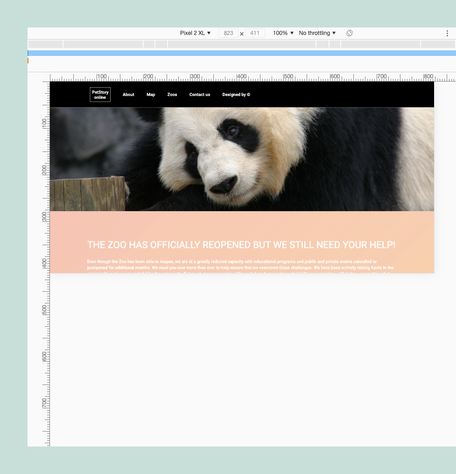Image resolution: width=456 pixels, height=474 pixels.
Task: Open the No throttling network dropdown
Action: click(317, 33)
